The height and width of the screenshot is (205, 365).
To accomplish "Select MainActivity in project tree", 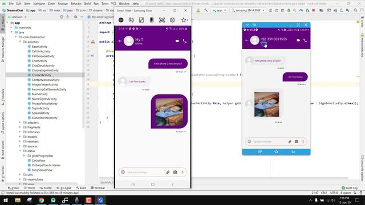I will (39, 94).
